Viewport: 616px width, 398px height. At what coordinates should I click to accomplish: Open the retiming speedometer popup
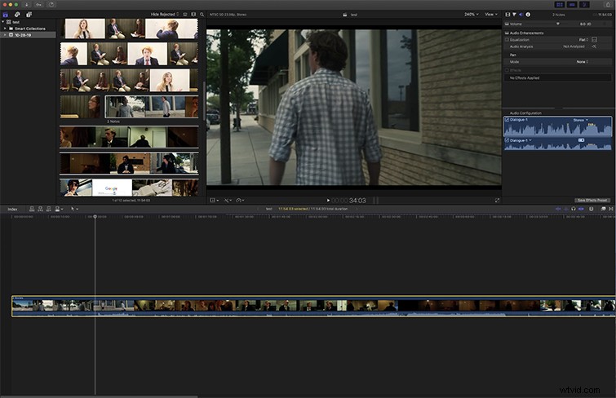240,201
